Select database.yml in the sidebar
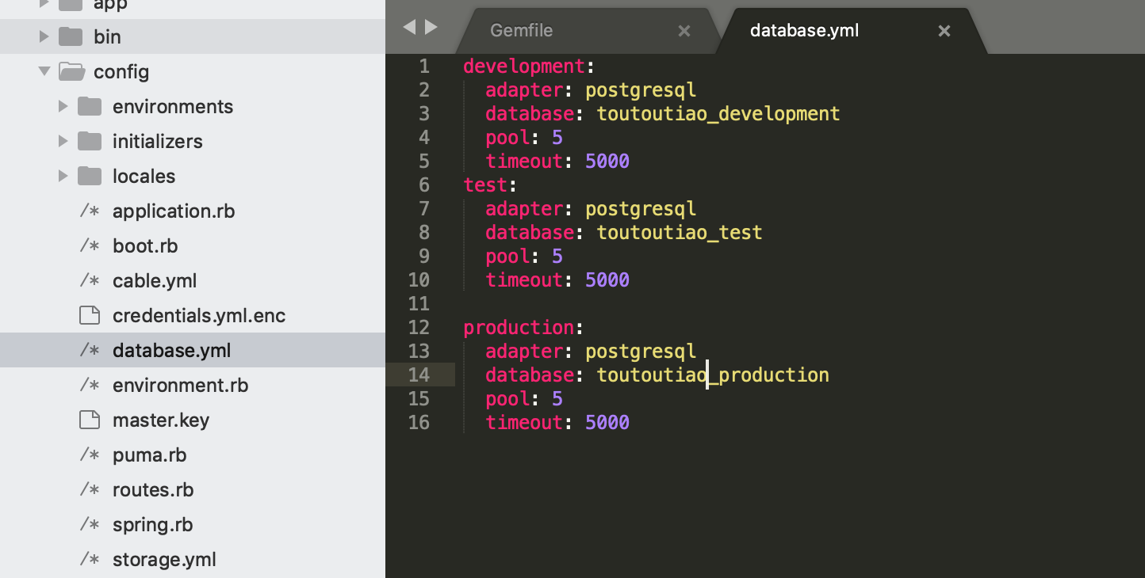The width and height of the screenshot is (1145, 578). [x=172, y=351]
